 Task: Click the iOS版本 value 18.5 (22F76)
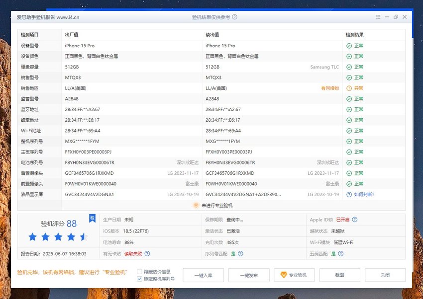coord(136,231)
